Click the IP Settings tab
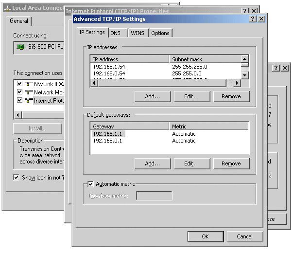 92,33
